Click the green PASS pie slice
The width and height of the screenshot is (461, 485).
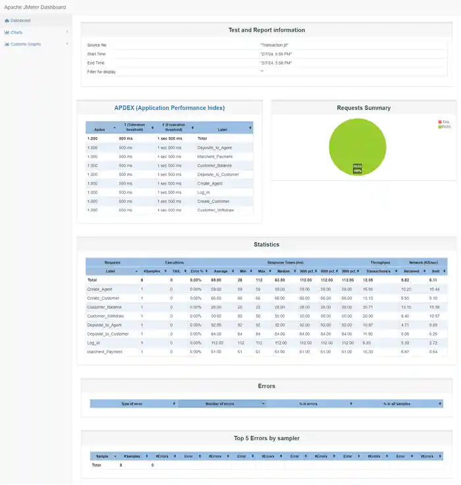tap(358, 146)
